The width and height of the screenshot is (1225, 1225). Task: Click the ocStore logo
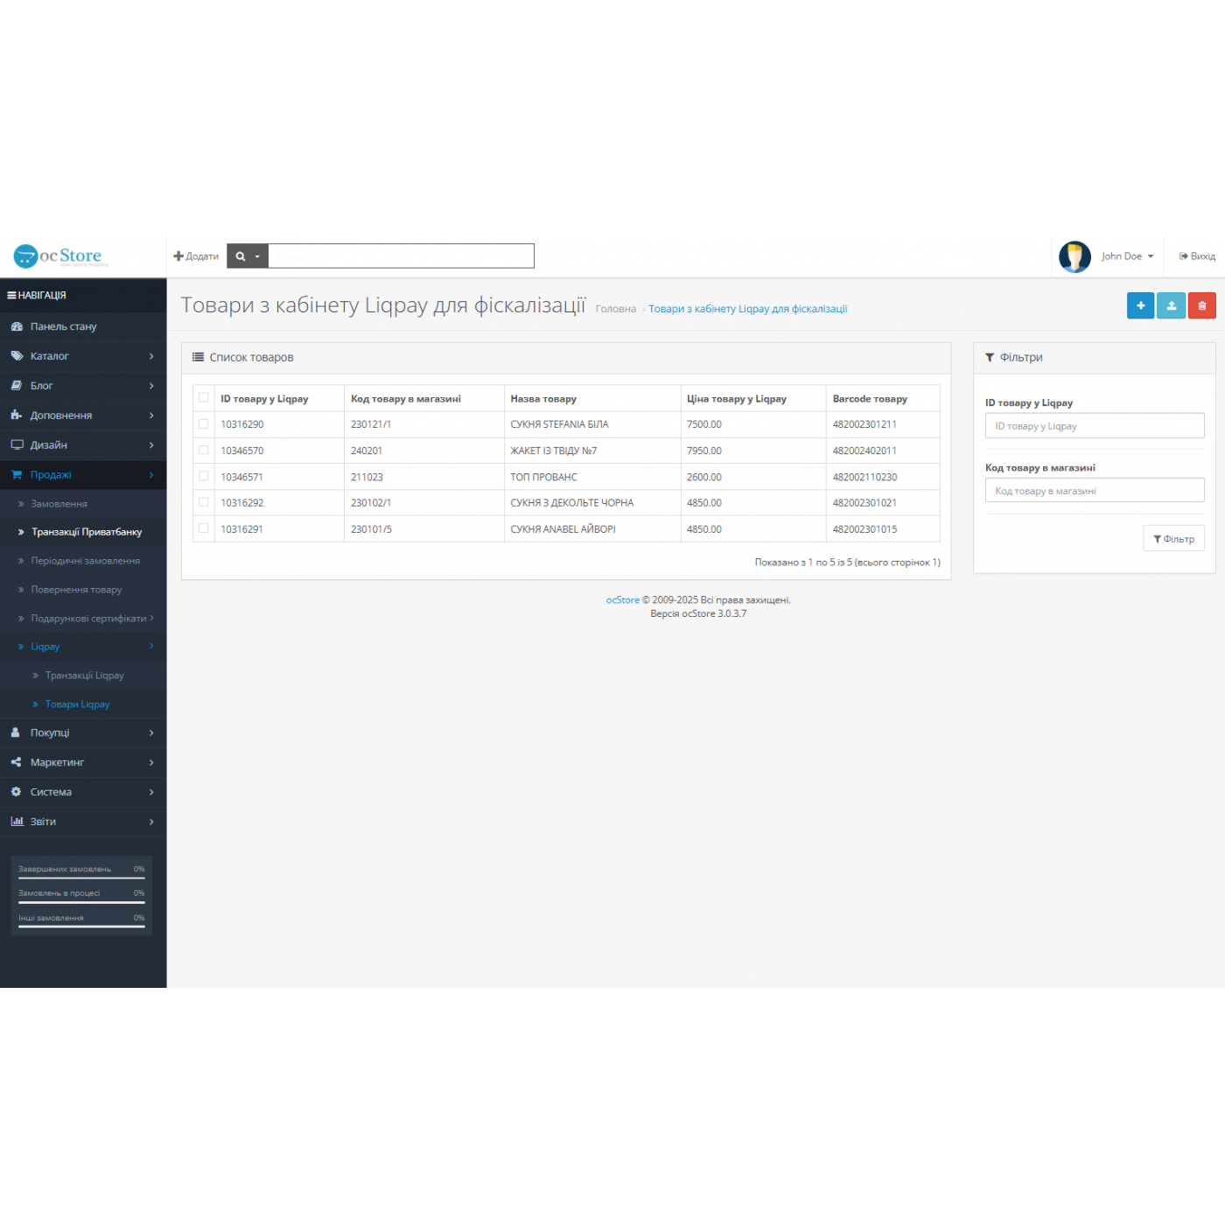click(x=61, y=256)
